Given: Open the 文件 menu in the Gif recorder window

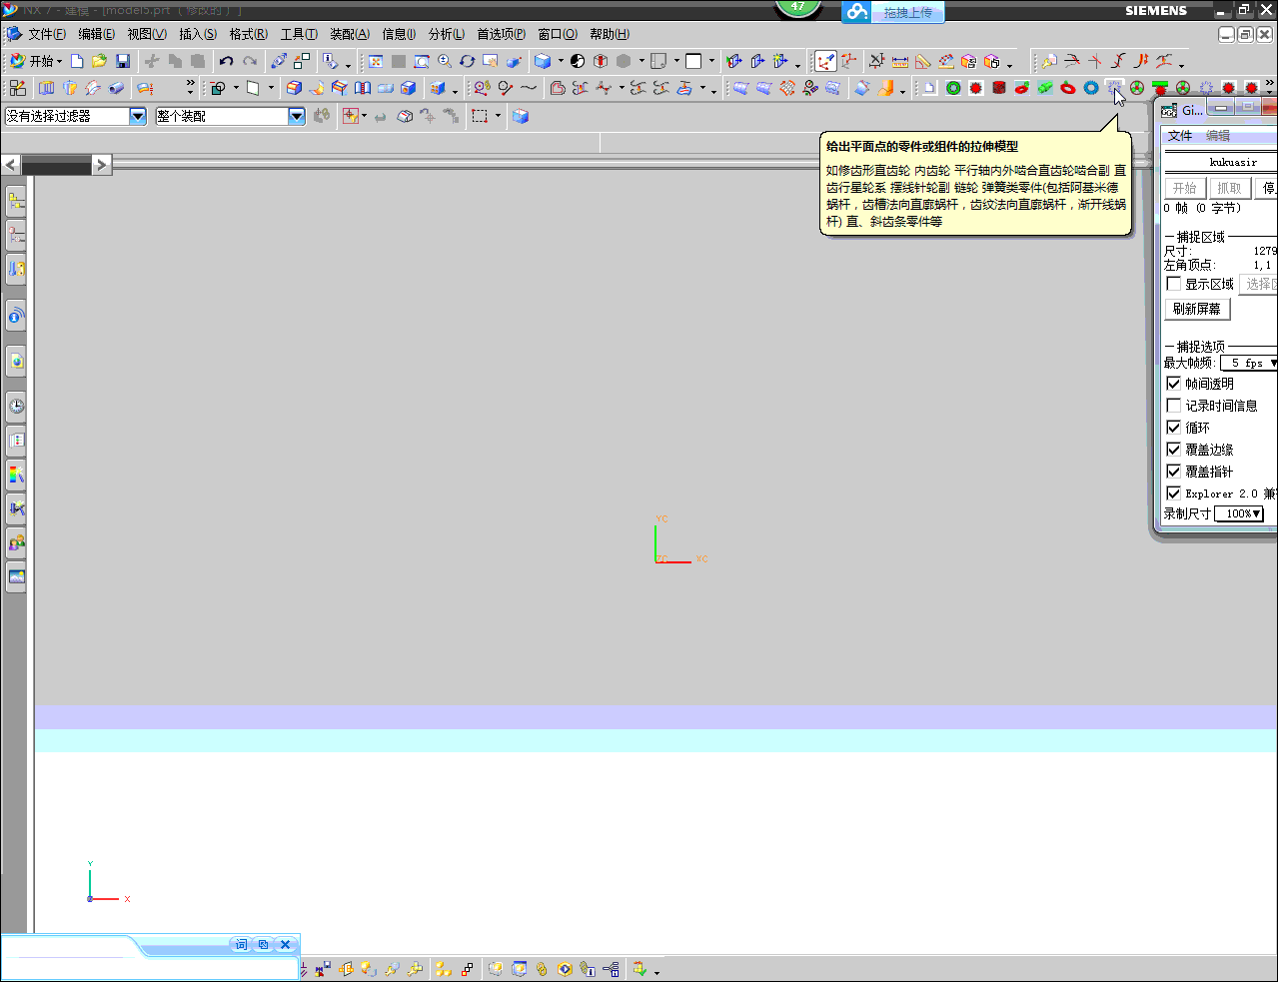Looking at the screenshot, I should tap(1180, 136).
